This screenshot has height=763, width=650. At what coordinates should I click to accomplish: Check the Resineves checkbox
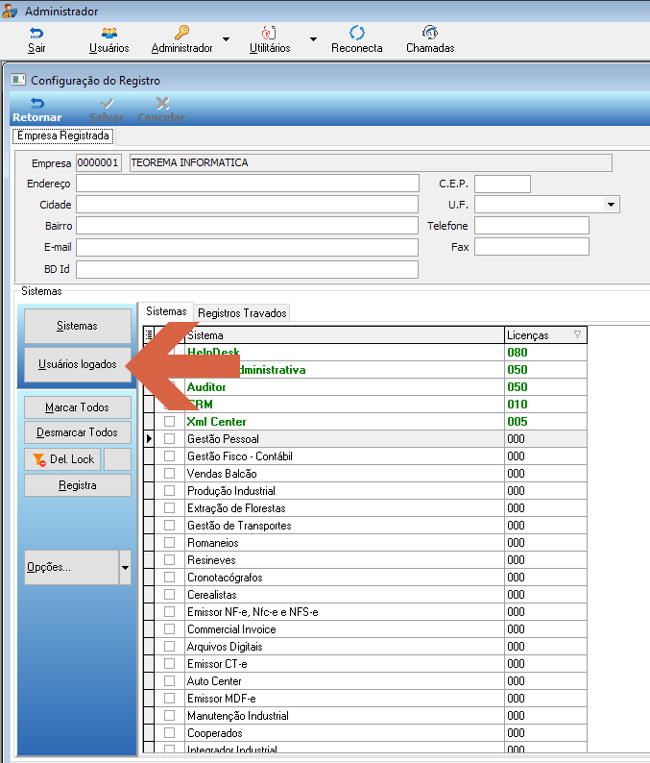point(169,559)
